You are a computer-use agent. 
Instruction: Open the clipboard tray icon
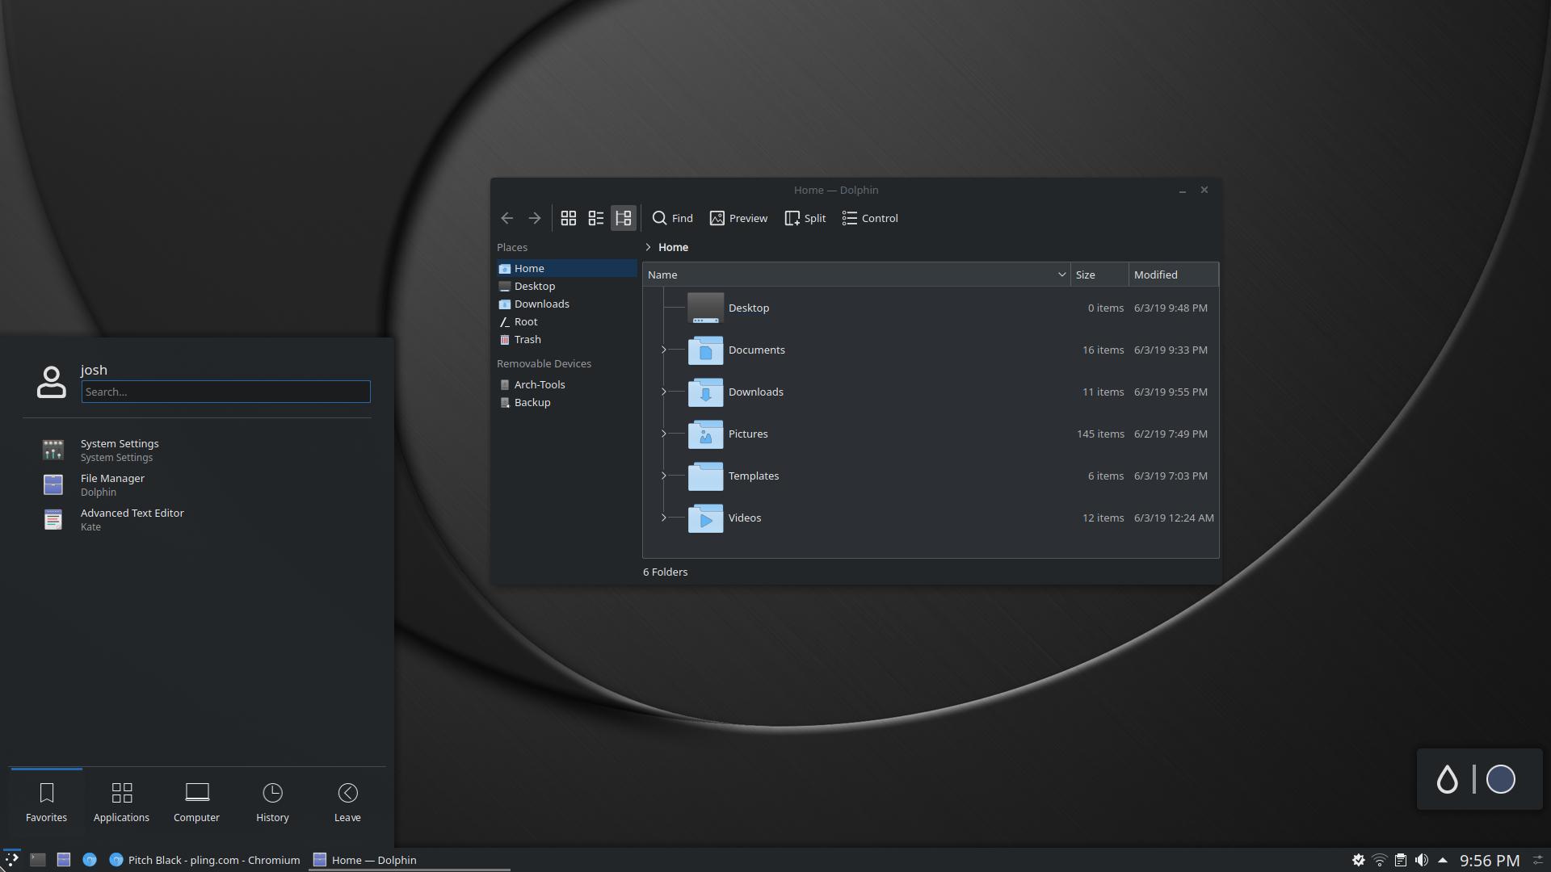coord(1401,860)
